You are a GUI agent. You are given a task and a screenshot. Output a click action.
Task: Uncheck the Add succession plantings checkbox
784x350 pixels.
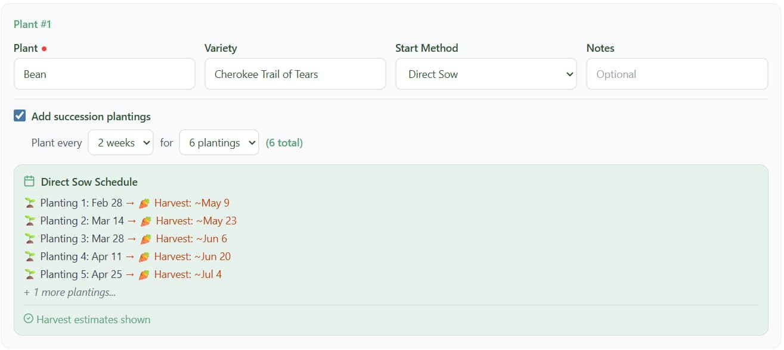coord(19,115)
